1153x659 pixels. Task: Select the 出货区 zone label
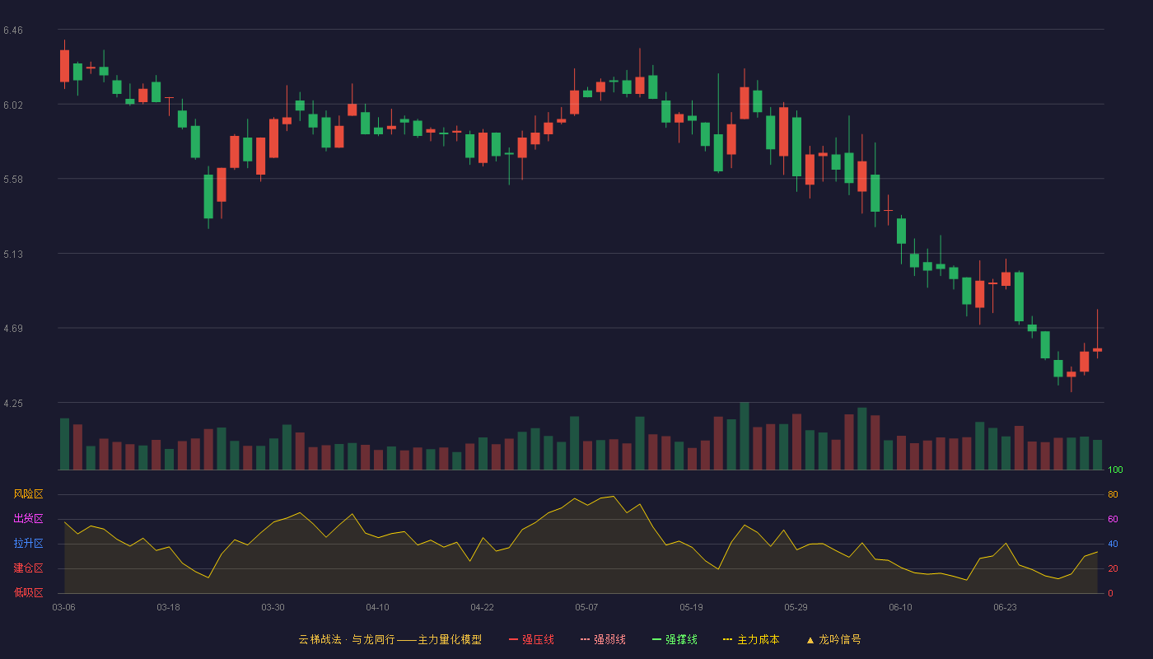click(28, 519)
